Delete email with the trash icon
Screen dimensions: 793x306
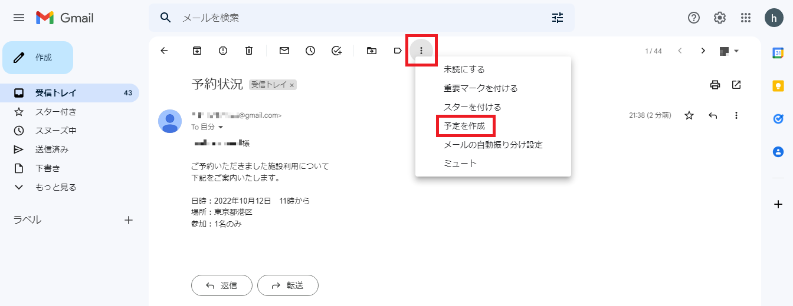coord(249,51)
